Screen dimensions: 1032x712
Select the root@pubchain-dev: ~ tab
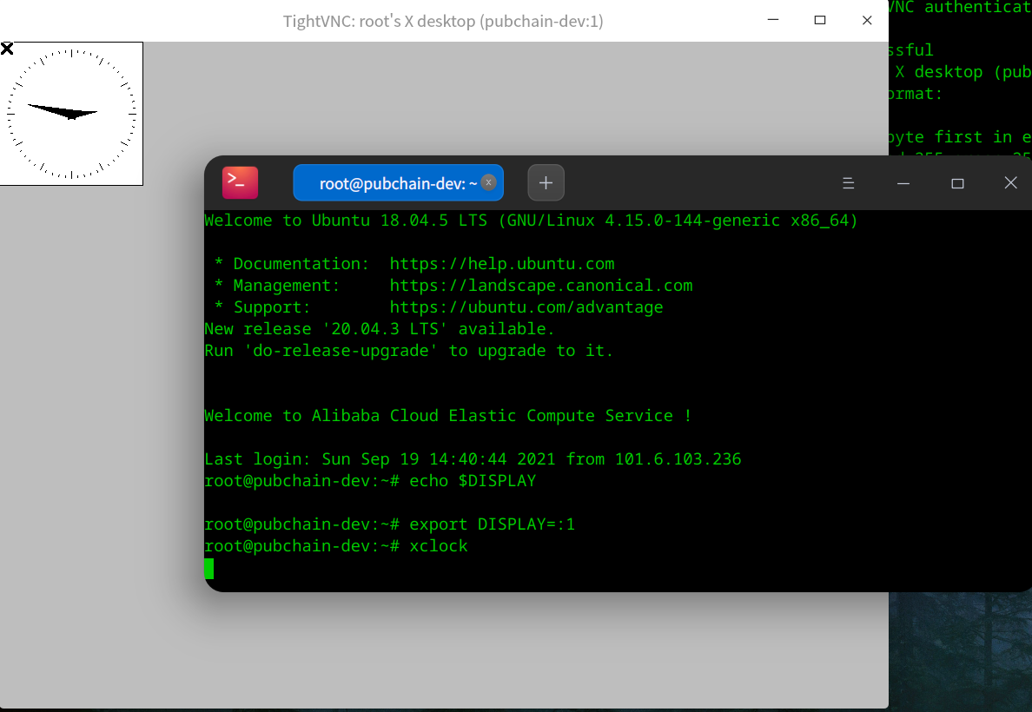click(x=391, y=182)
